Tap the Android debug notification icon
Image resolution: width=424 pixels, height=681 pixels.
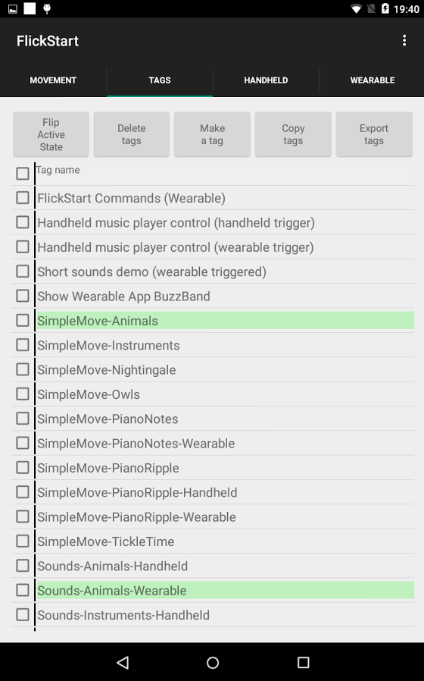[x=47, y=8]
